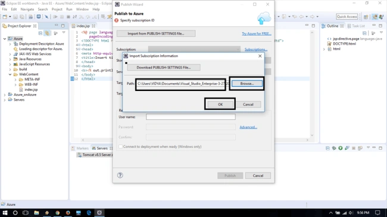Image resolution: width=387 pixels, height=217 pixels.
Task: Open File Explorer from taskbar
Action: point(36,213)
